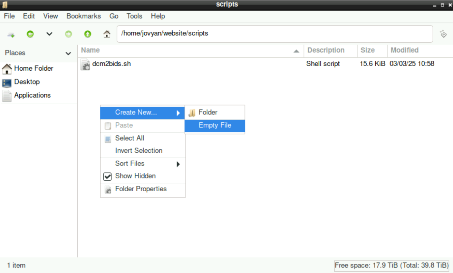Image resolution: width=453 pixels, height=273 pixels.
Task: Open the Bookmarks menu
Action: [x=84, y=16]
